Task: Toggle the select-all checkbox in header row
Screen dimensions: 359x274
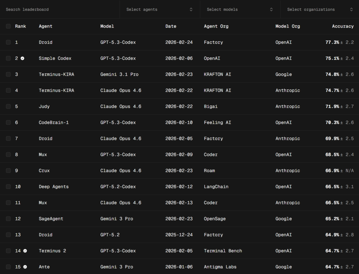Action: point(8,26)
